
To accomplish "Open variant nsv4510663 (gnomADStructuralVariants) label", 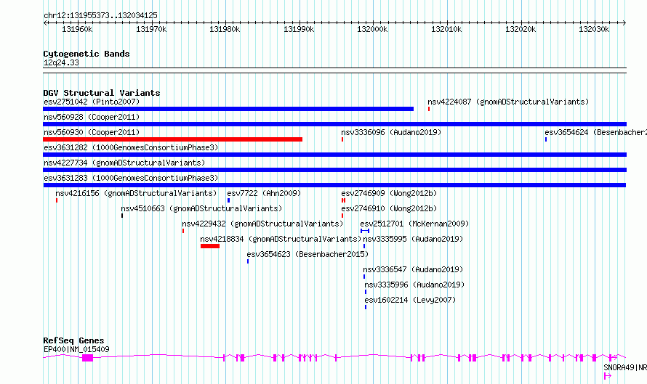I will (202, 208).
